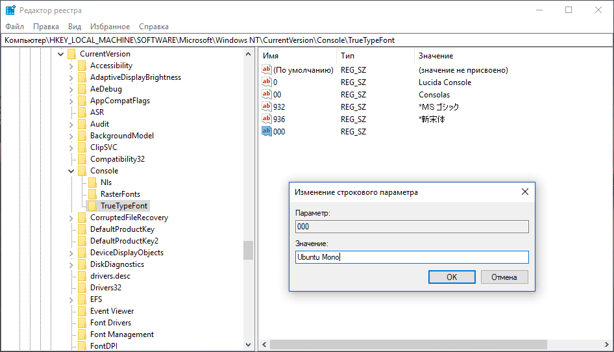Click the Registry Editor app icon in title bar
614x352 pixels.
coord(10,10)
